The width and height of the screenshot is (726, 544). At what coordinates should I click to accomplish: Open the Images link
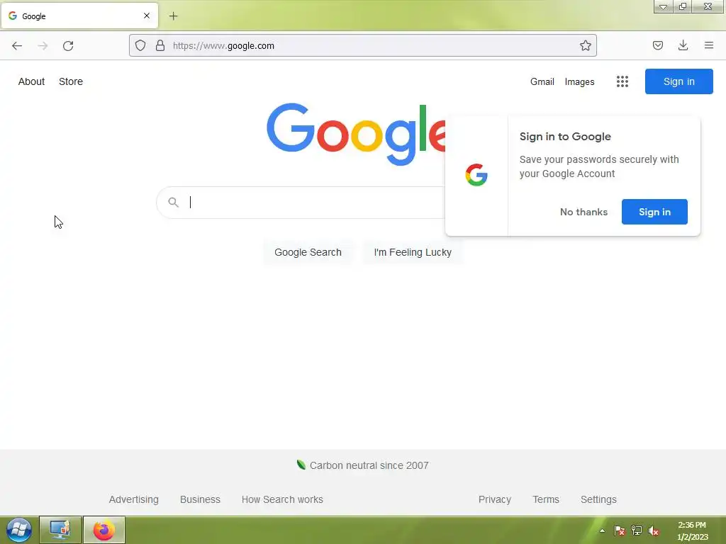[x=579, y=82]
